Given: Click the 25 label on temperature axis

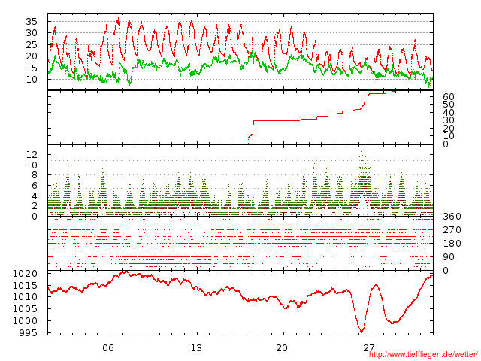Looking at the screenshot, I should [32, 45].
